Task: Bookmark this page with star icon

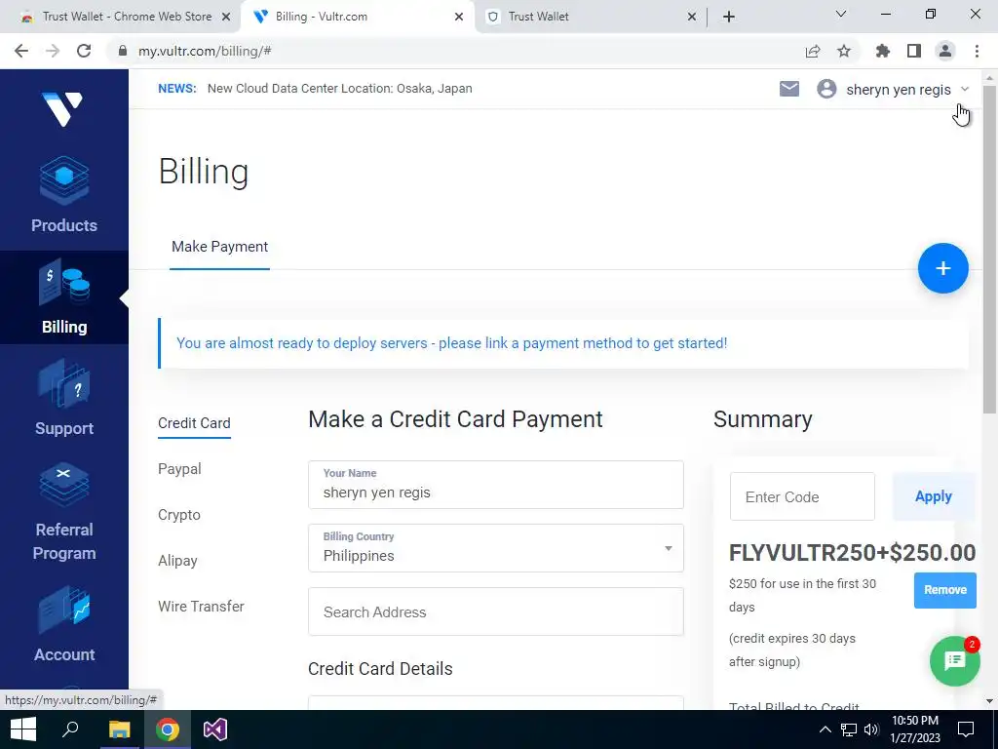Action: [844, 51]
